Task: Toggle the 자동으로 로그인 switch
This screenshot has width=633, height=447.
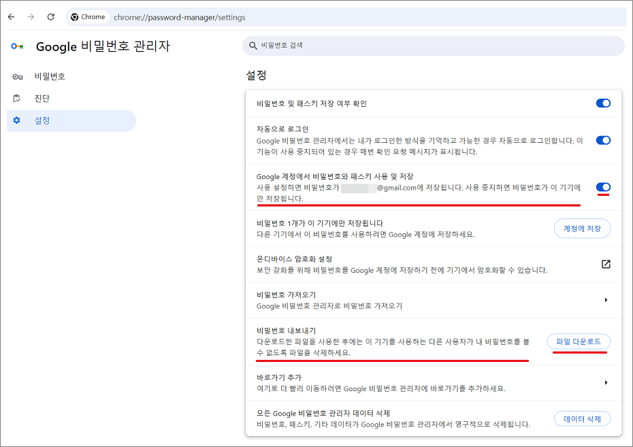Action: pyautogui.click(x=603, y=140)
